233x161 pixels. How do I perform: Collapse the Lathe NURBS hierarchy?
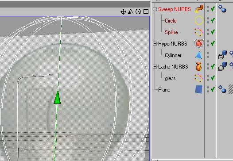(x=155, y=67)
